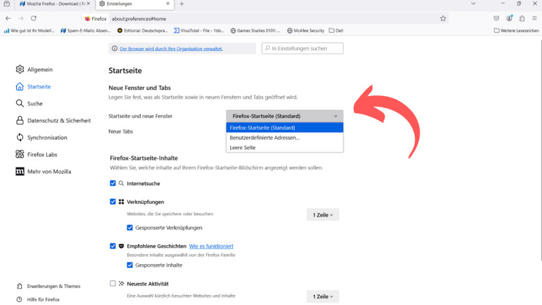Open the Firefox account icon
Viewport: 542px width, 305px height.
coord(509,18)
